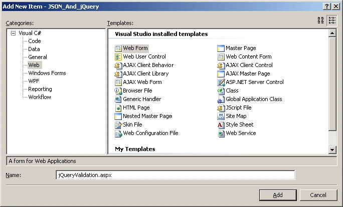Screen dimensions: 343x207
Task: Choose the Web User Control template icon
Action: pyautogui.click(x=118, y=56)
